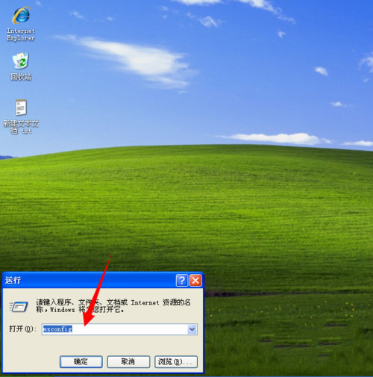Click the 新建文本文档 file name label
Viewport: 373px width, 377px height.
coord(21,127)
